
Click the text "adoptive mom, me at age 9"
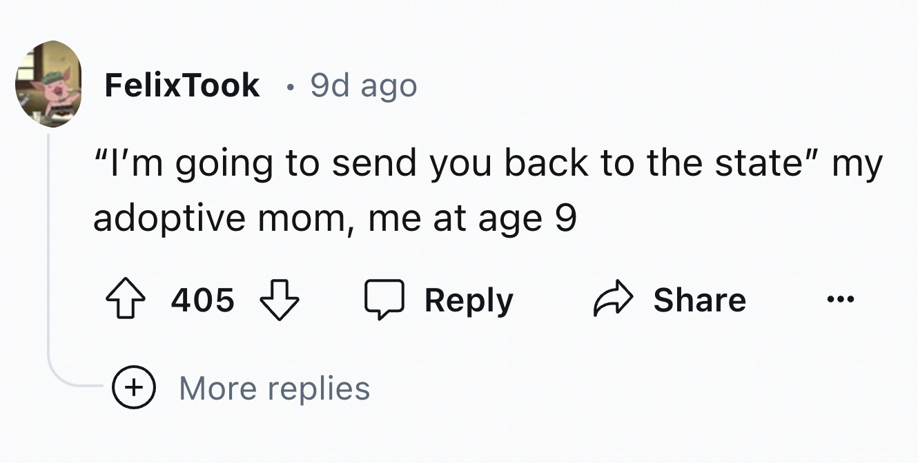334,219
